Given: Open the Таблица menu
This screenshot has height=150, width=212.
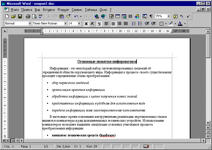Looking at the screenshot, I should click(x=91, y=10).
